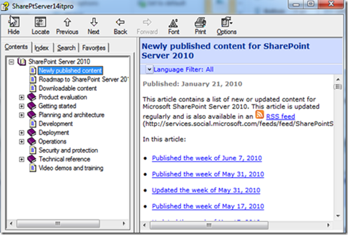Print the current topic
This screenshot has height=235, width=348.
[200, 25]
